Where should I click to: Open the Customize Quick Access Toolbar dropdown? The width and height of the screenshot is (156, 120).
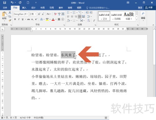36,2
